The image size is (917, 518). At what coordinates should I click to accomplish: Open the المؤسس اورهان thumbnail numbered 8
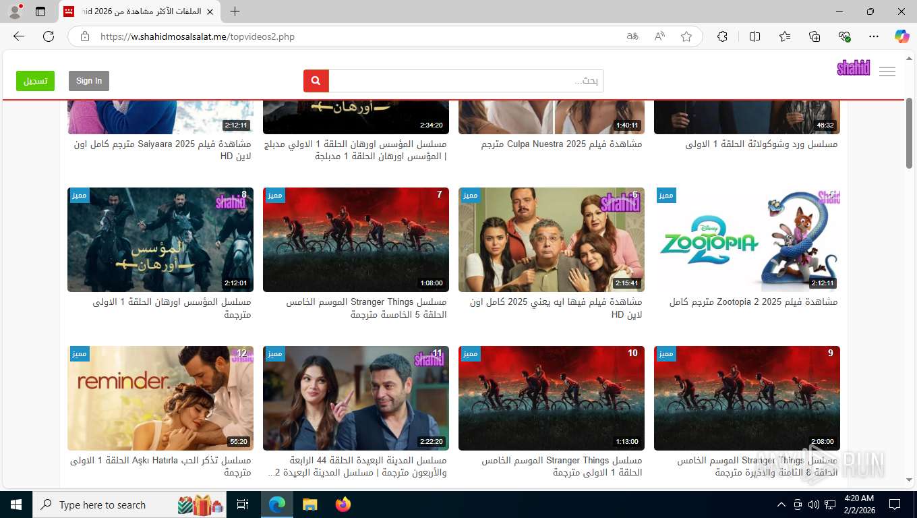[160, 239]
